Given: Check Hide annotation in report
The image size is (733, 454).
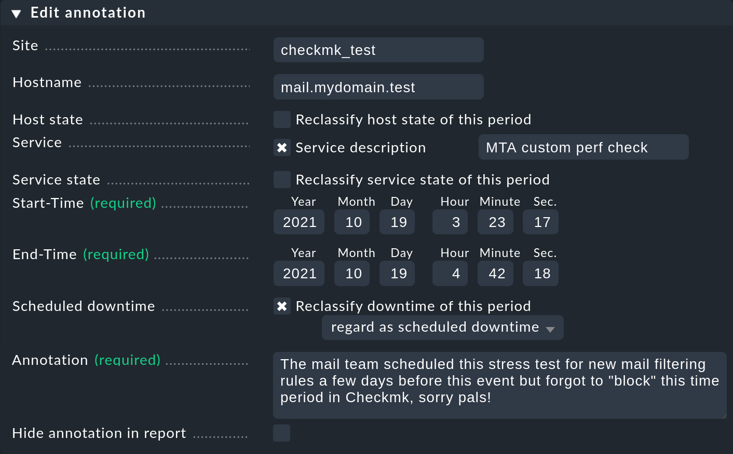Looking at the screenshot, I should (282, 433).
